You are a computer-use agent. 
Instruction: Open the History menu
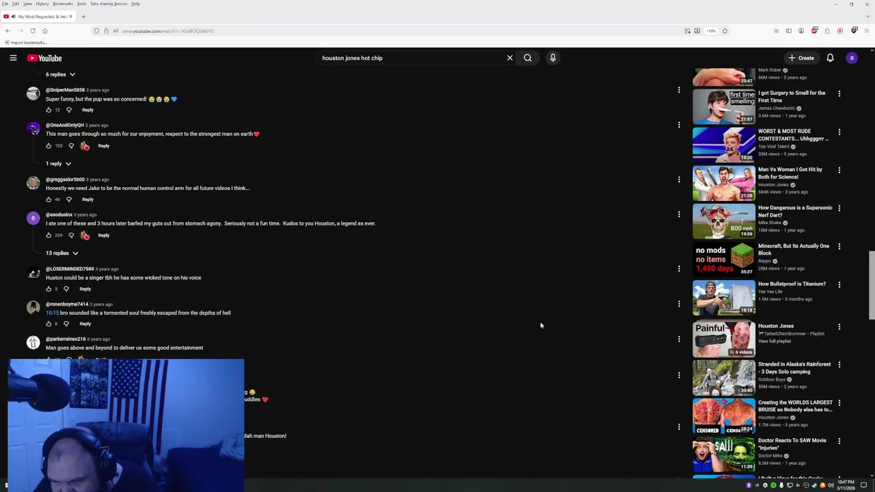tap(42, 4)
